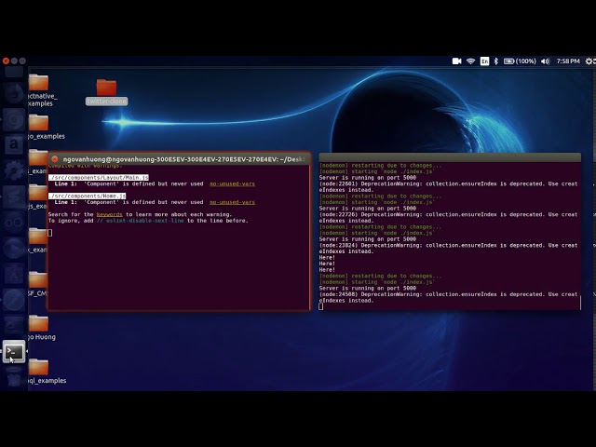Click the nodemon terminal's vertical scrollbar

point(580,303)
